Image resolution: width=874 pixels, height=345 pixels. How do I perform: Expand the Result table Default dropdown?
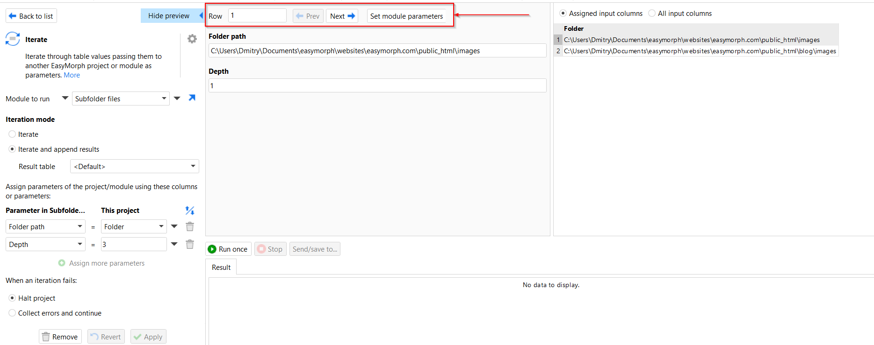pos(134,167)
